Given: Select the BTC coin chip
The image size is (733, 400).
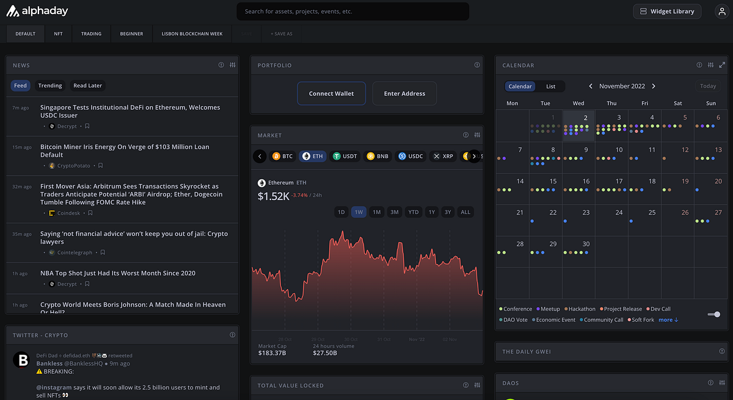Looking at the screenshot, I should click(x=282, y=156).
